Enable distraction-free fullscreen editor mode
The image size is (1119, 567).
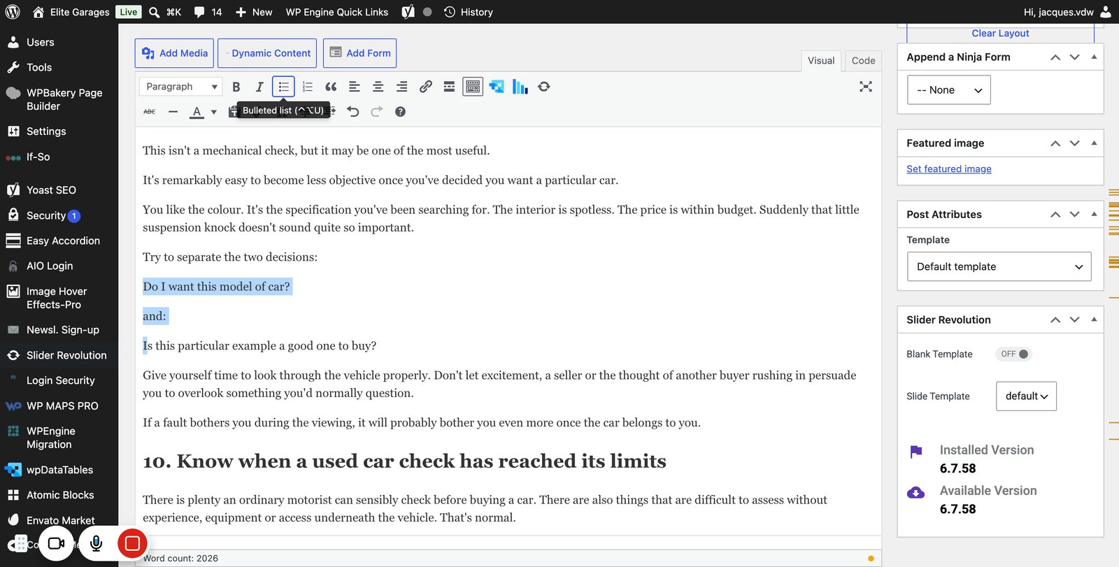tap(866, 87)
